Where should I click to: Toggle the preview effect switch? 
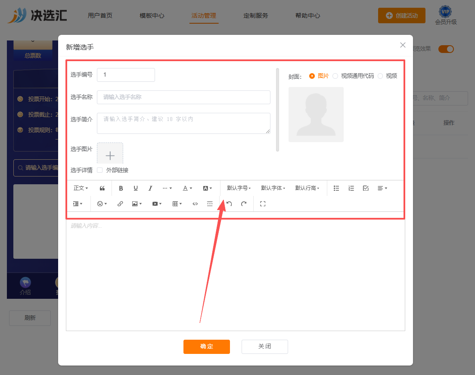[x=446, y=49]
